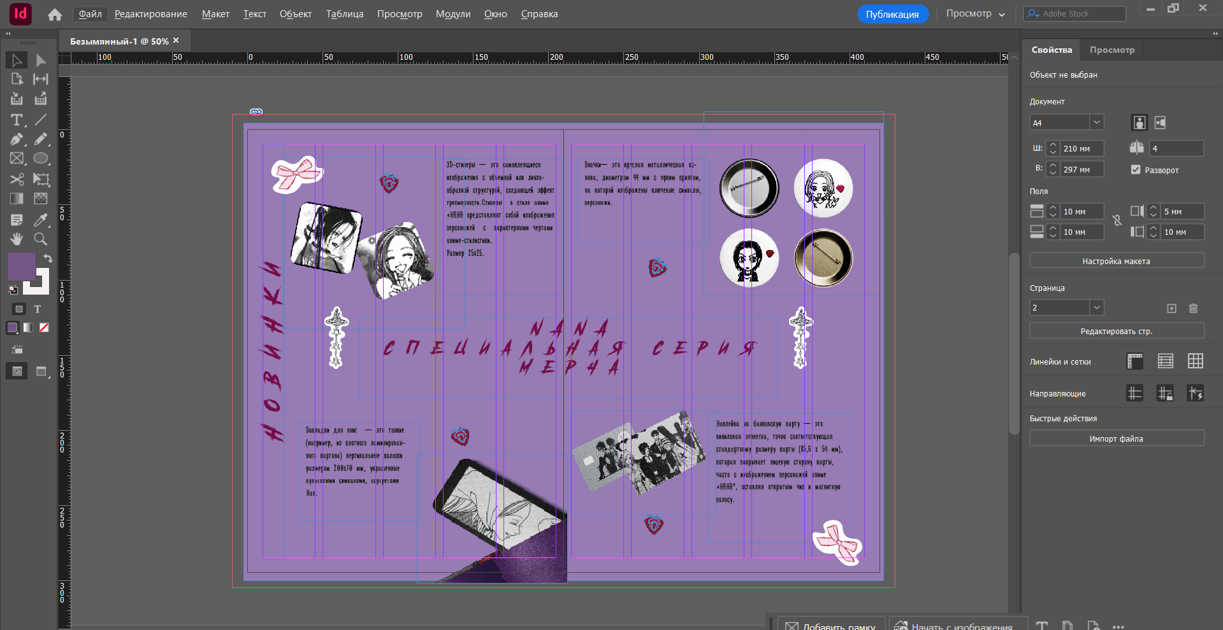
Task: Select the Type tool
Action: (x=17, y=120)
